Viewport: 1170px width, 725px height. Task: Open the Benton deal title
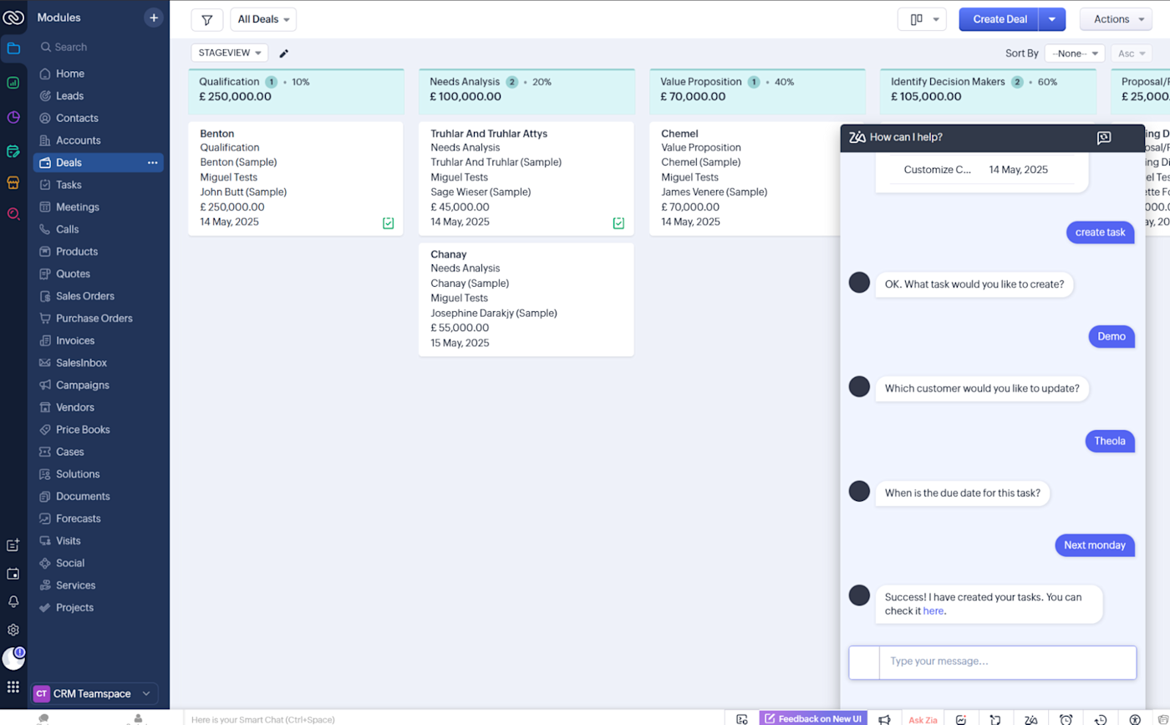217,134
